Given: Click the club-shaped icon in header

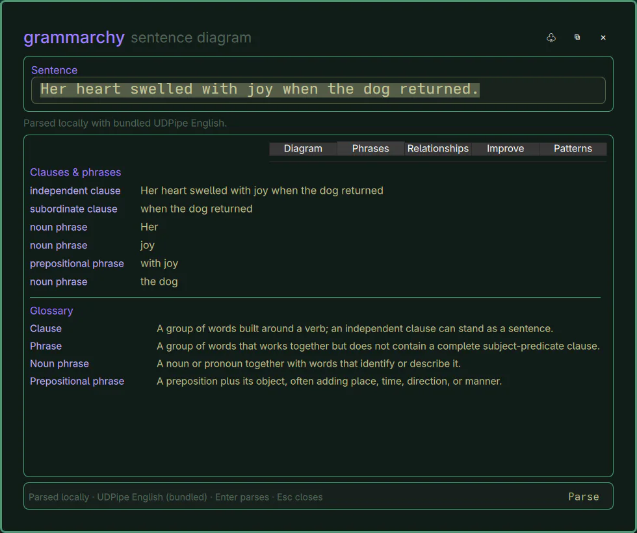Looking at the screenshot, I should [551, 38].
